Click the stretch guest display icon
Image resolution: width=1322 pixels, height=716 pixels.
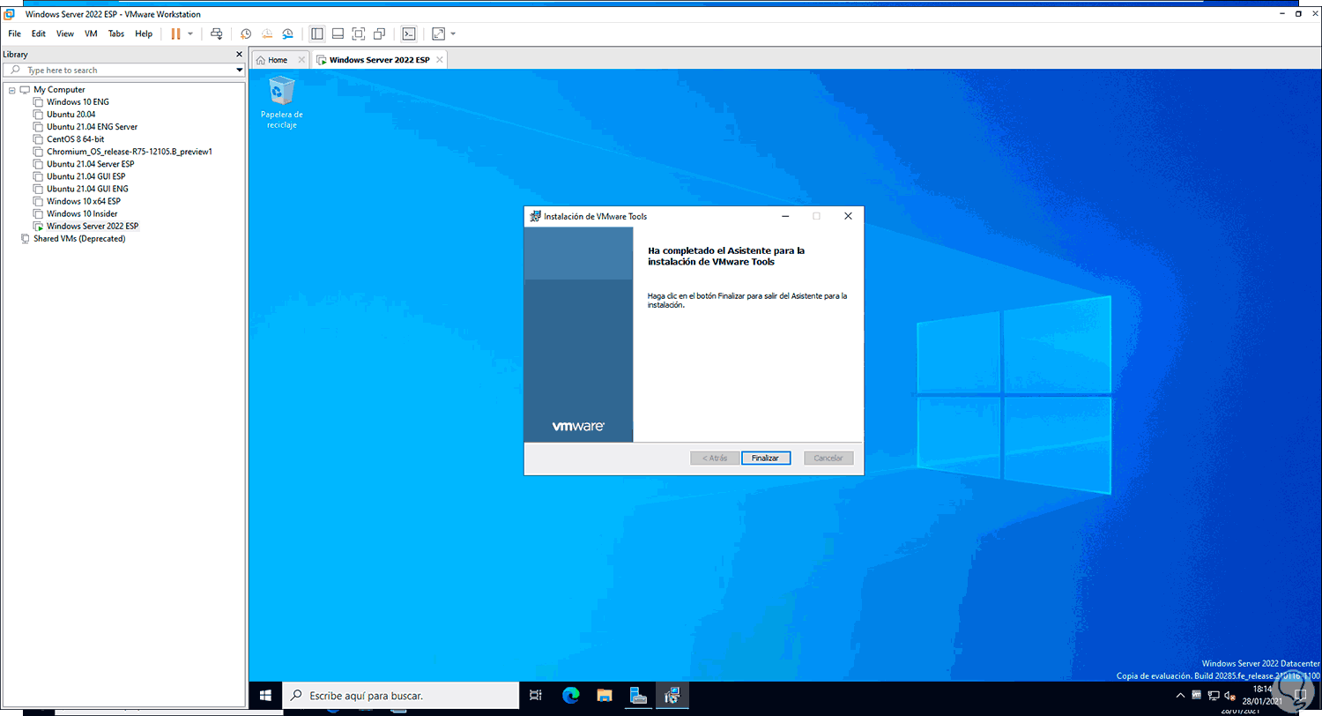[438, 34]
